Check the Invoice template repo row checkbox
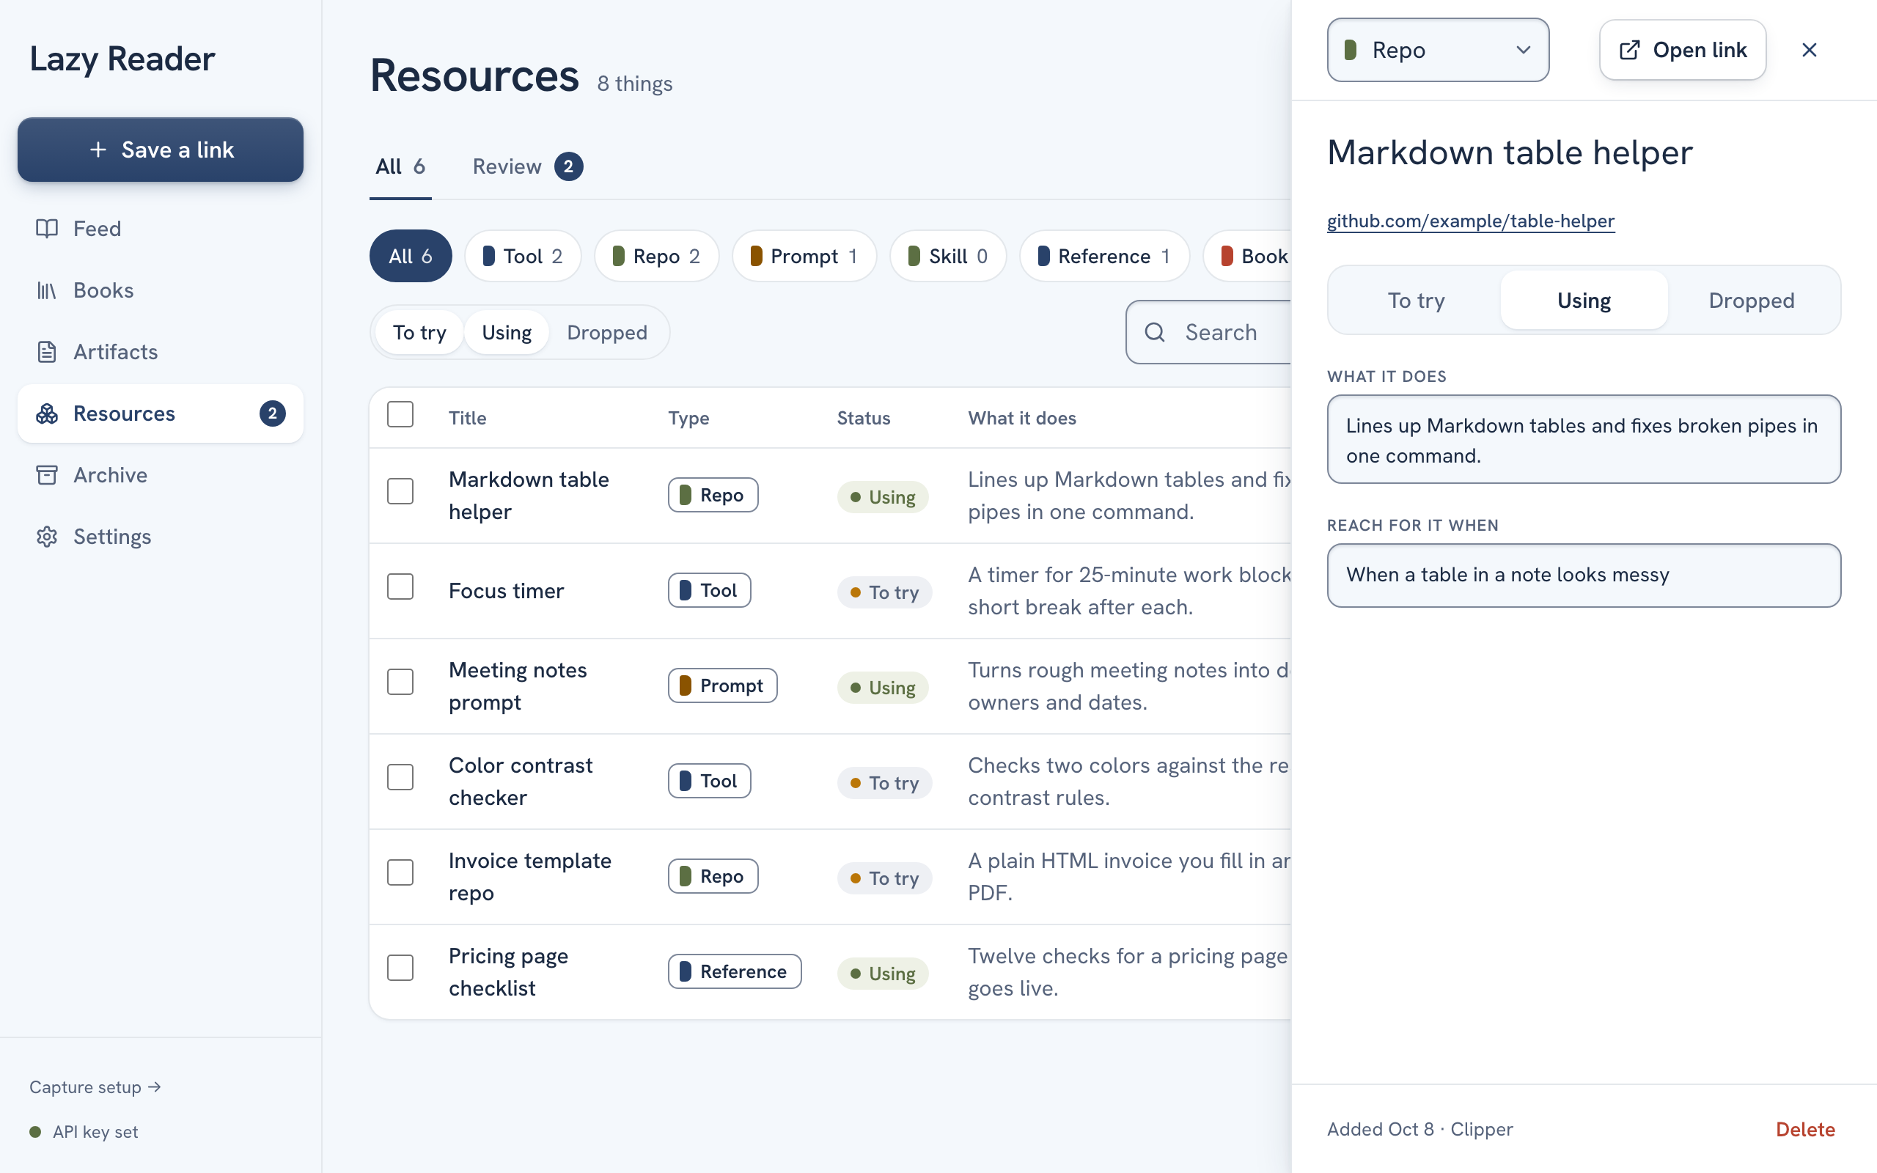1877x1173 pixels. pos(400,872)
